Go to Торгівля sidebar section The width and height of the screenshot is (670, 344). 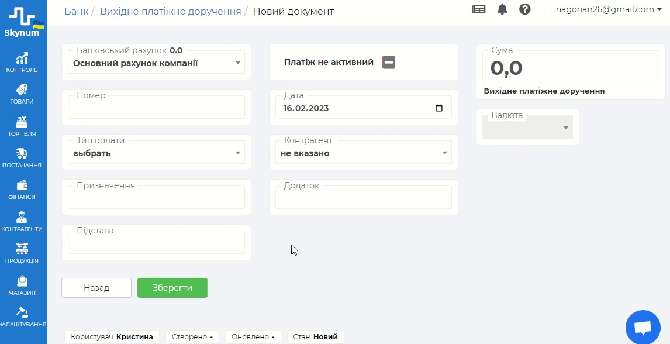pyautogui.click(x=22, y=126)
